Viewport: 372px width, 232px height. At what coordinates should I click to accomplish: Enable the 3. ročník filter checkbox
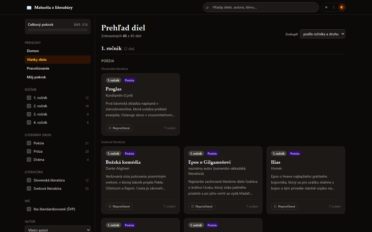[29, 114]
